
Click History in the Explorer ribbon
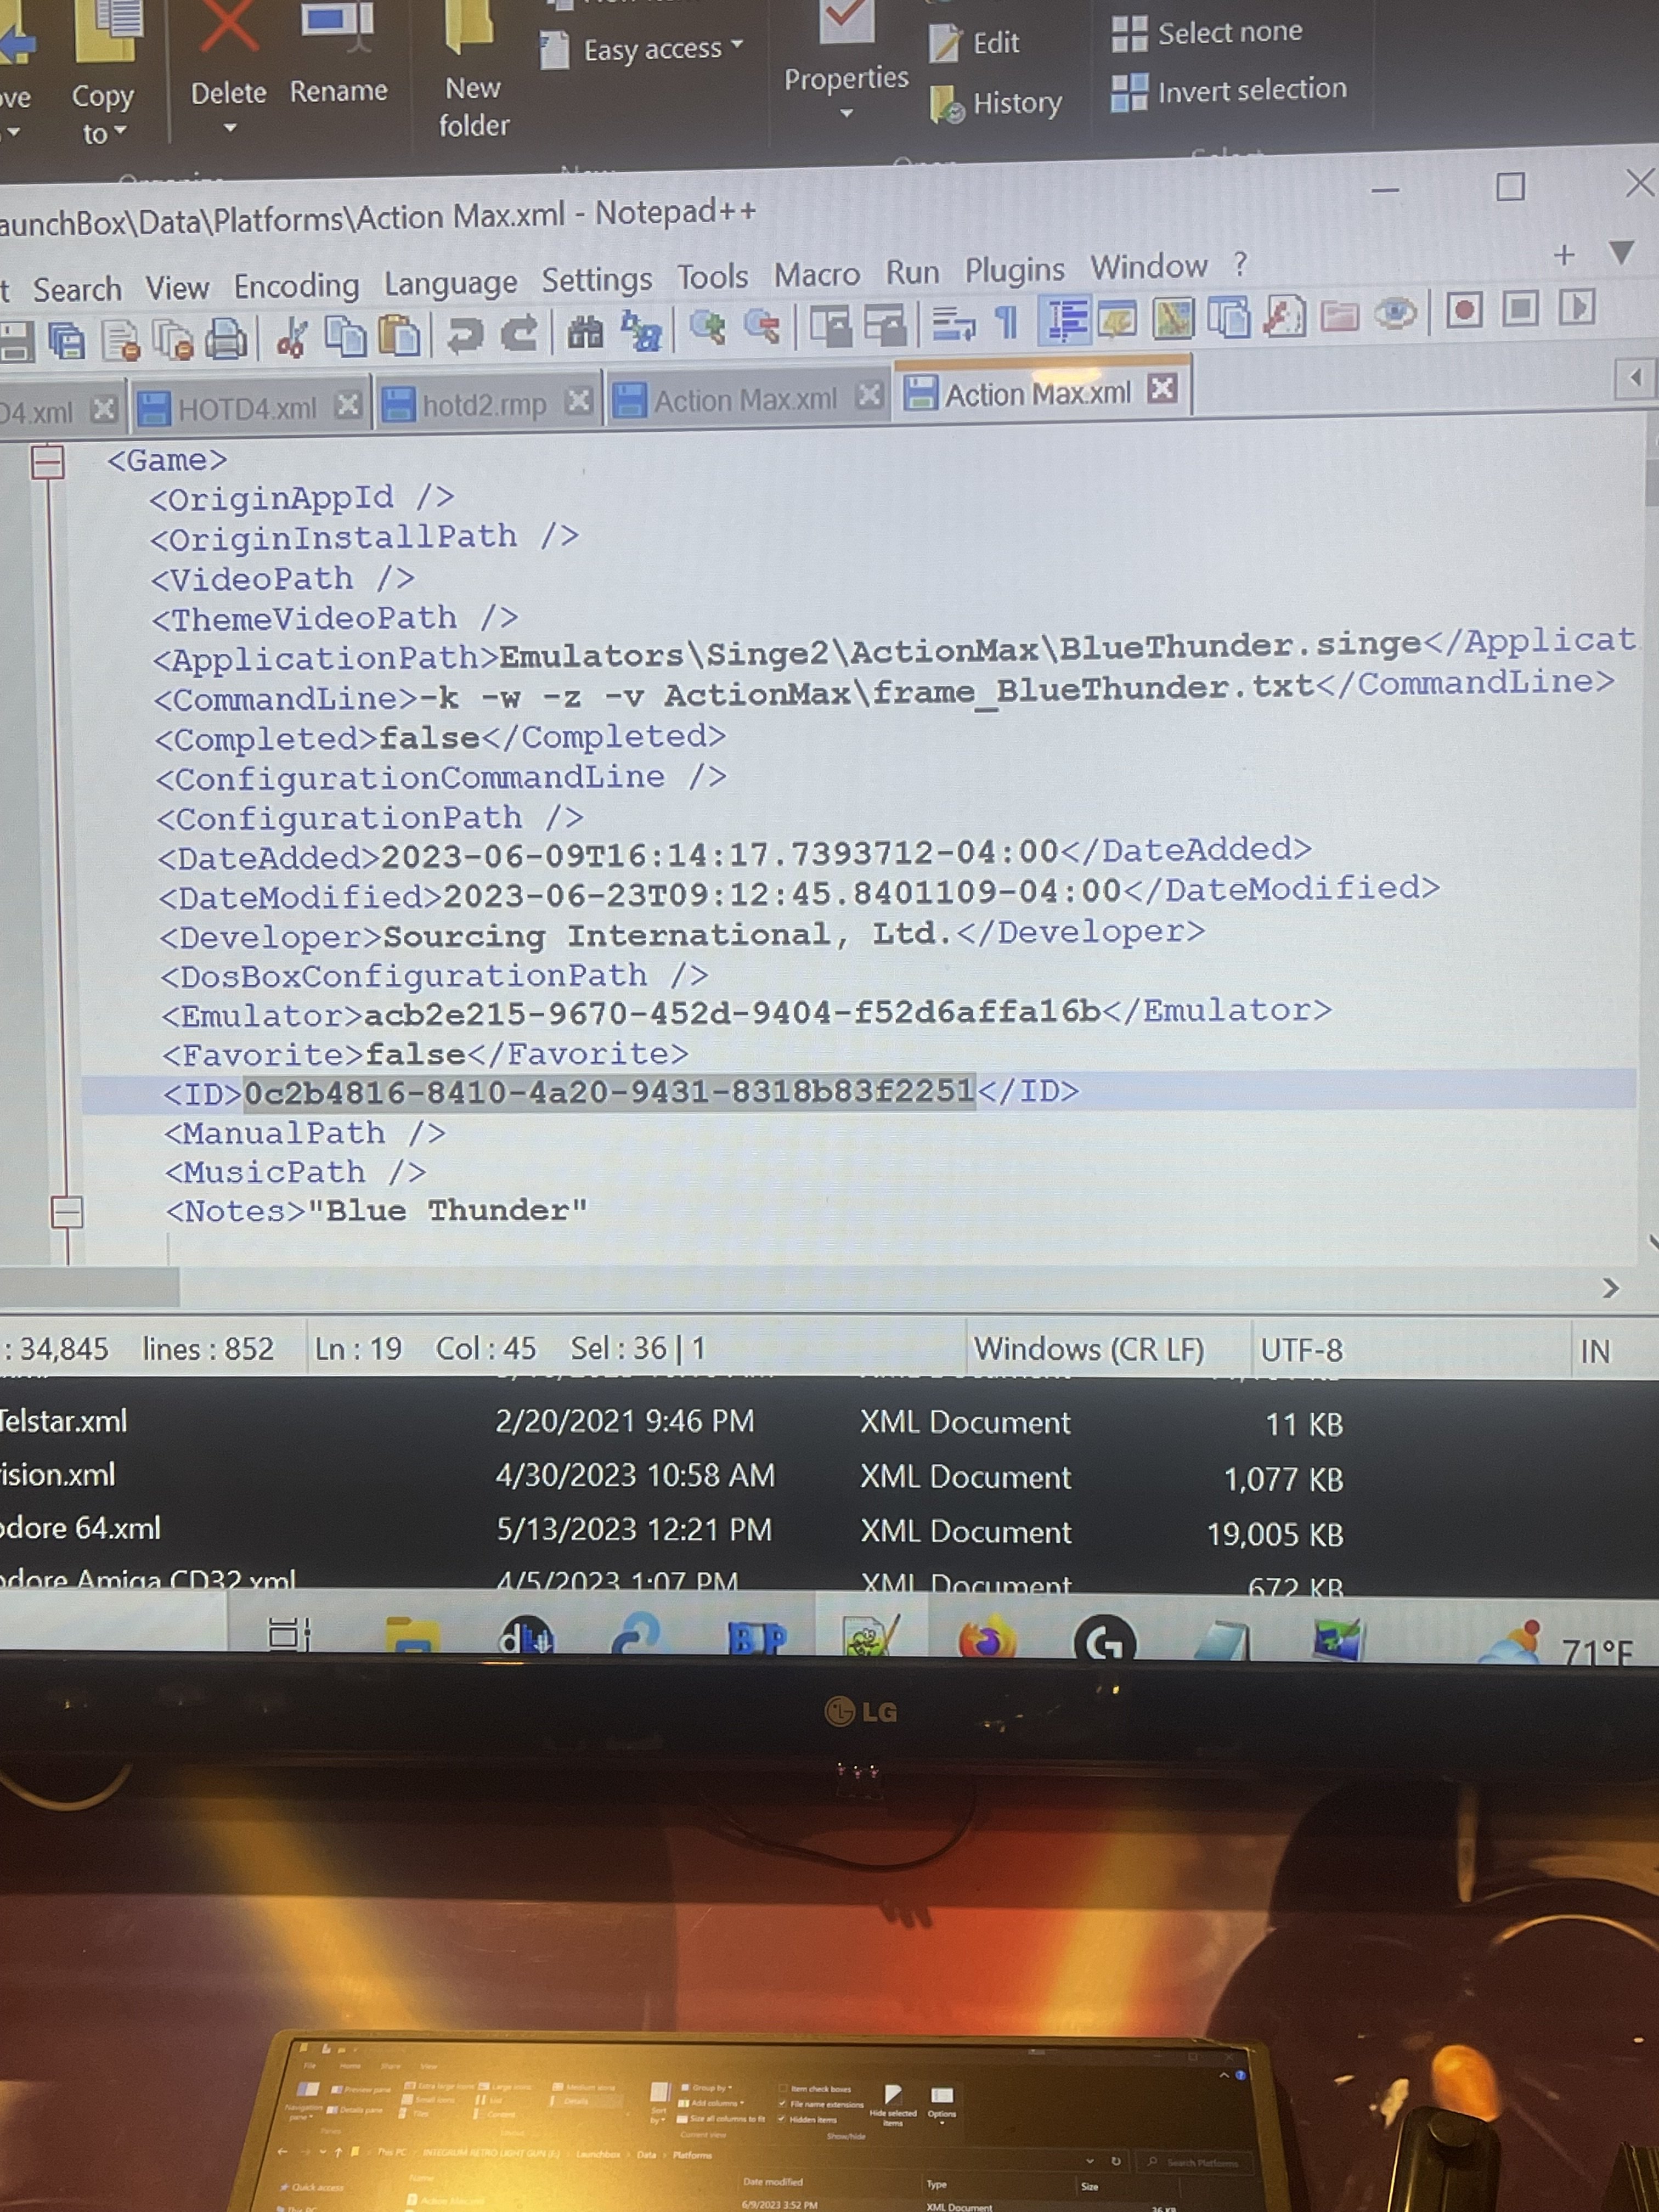pos(996,103)
